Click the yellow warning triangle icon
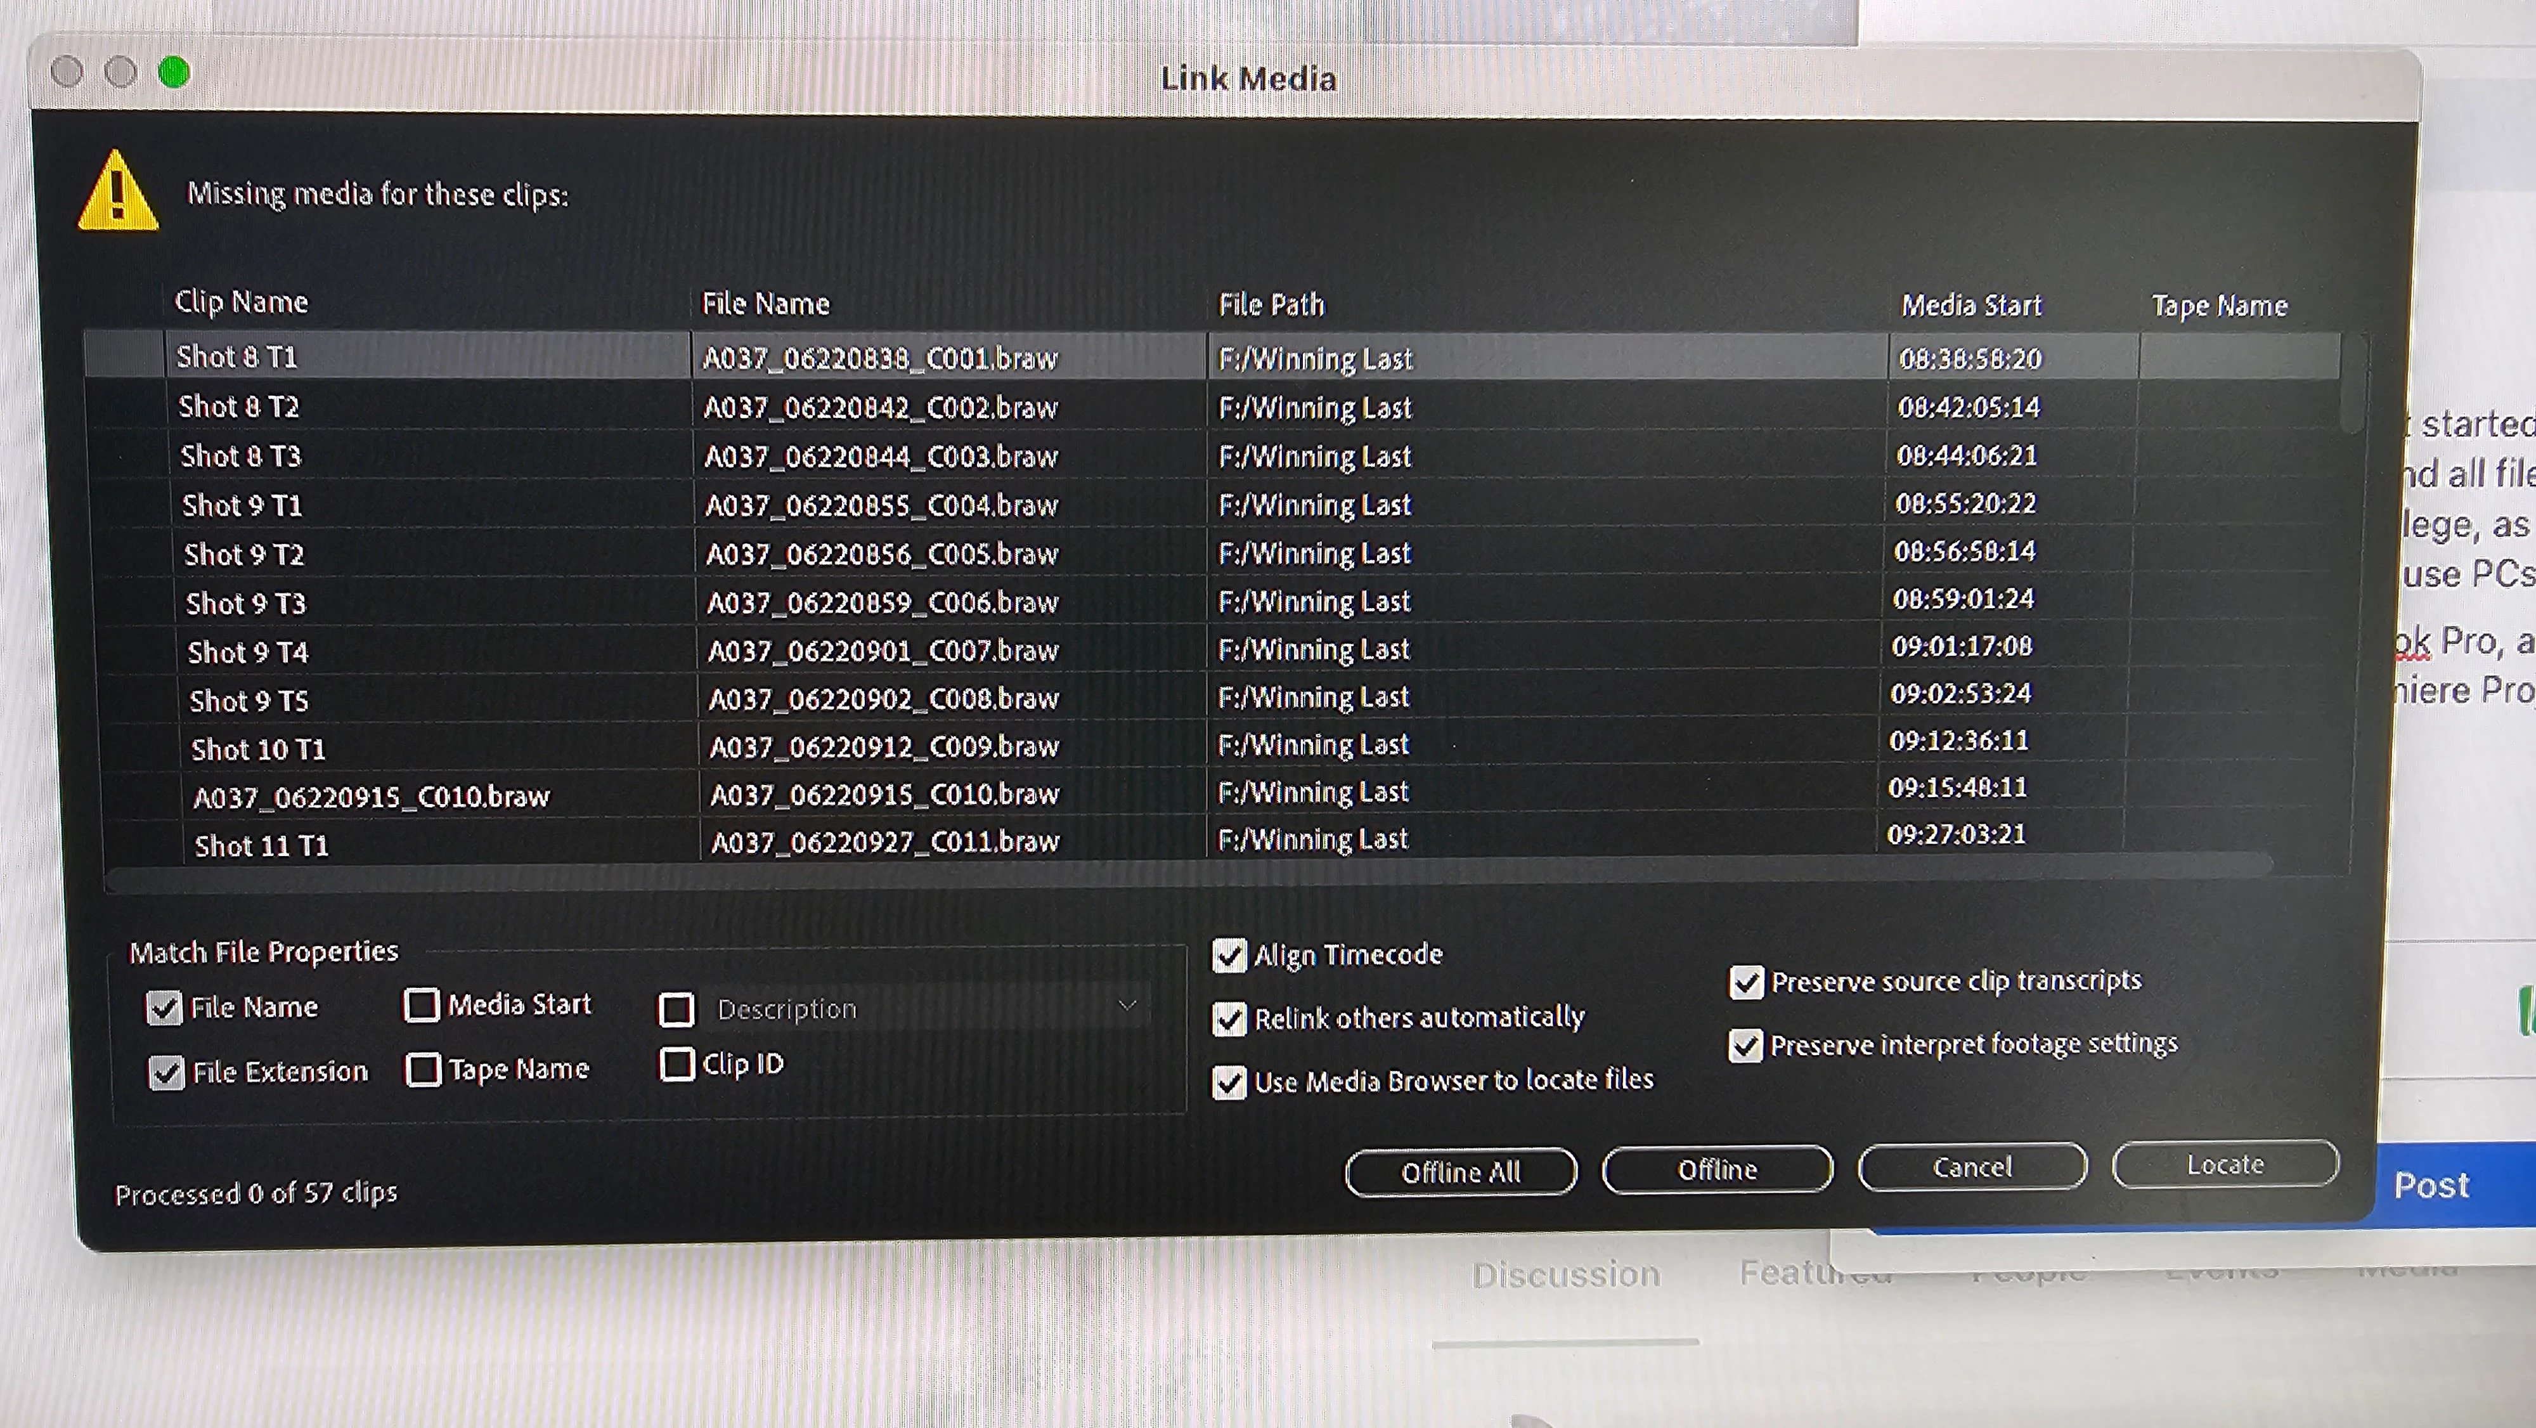The width and height of the screenshot is (2536, 1428). (x=117, y=193)
